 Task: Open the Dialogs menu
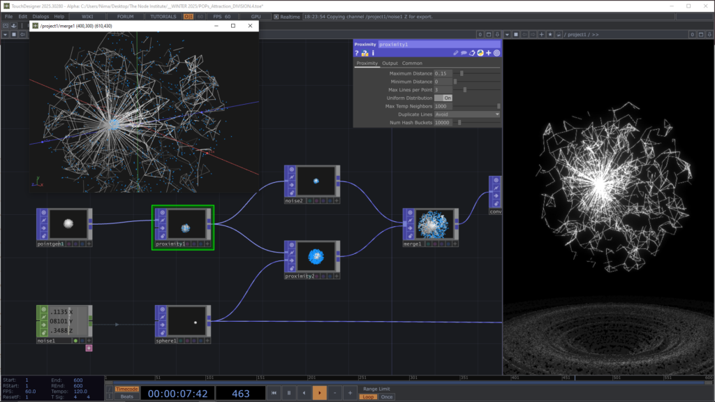(40, 16)
